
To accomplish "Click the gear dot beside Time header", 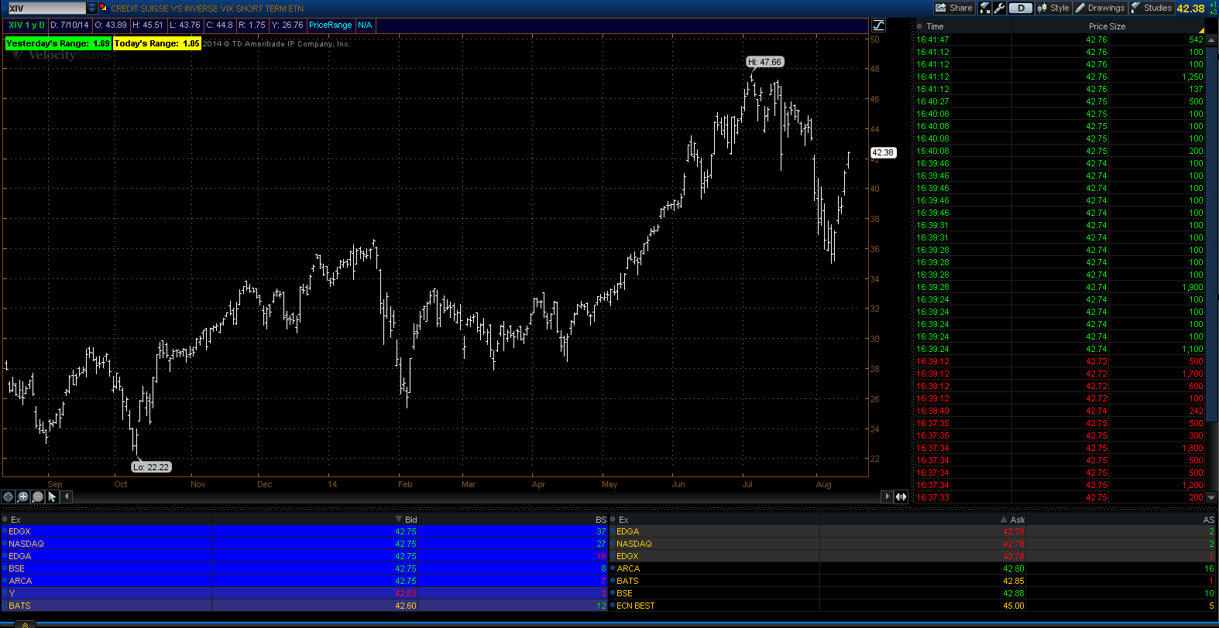I will pos(919,26).
